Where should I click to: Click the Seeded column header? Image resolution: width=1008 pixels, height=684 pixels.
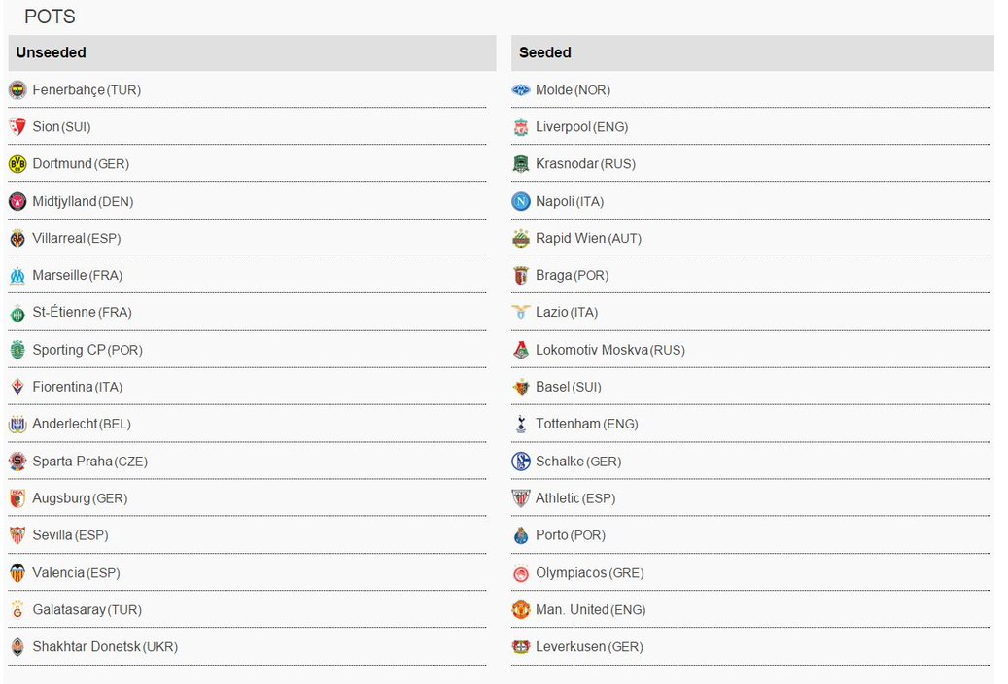[x=545, y=52]
